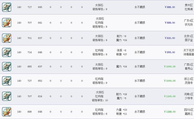Select item icon in 浙江2区 row

(x=7, y=81)
